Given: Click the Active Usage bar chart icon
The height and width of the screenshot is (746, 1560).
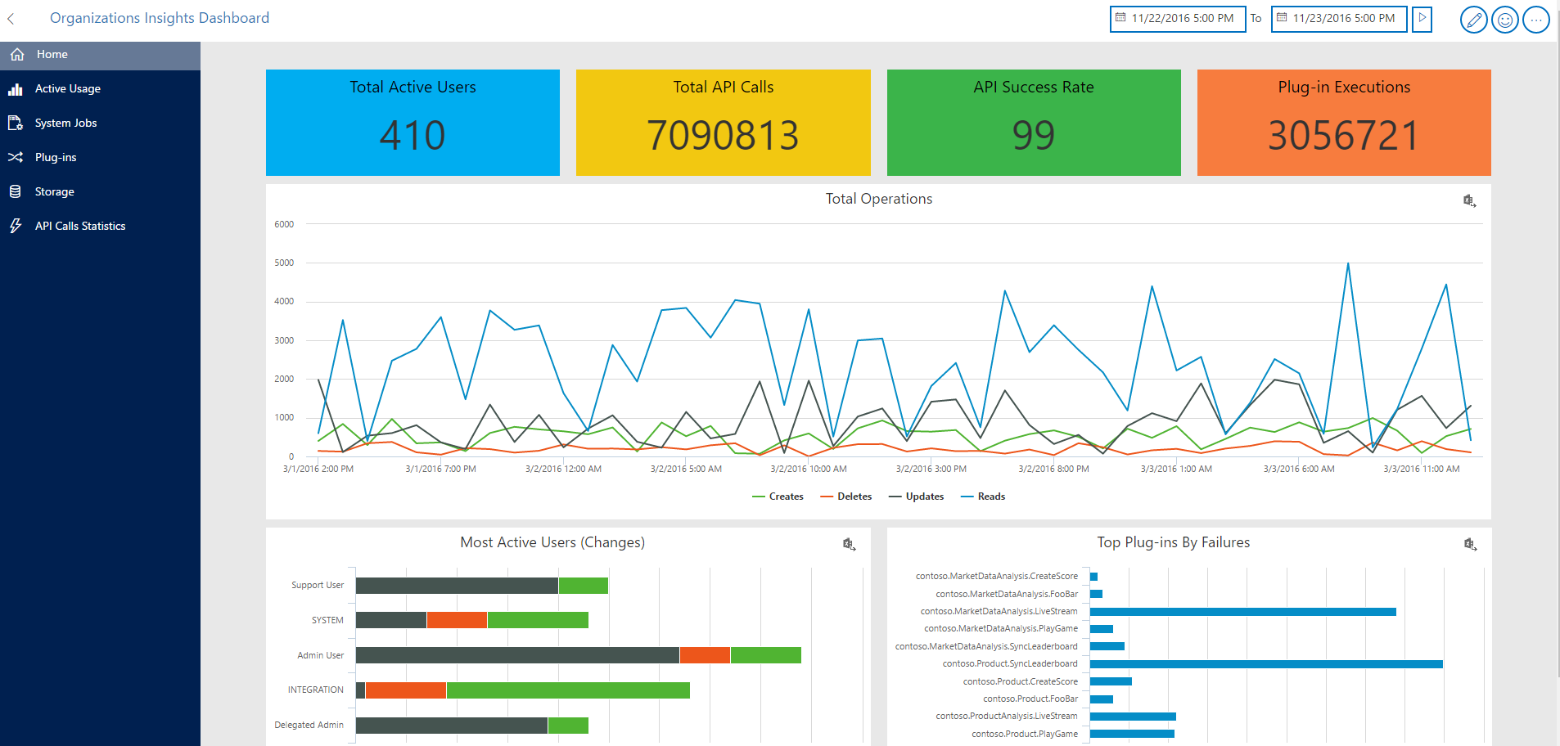Looking at the screenshot, I should (16, 88).
